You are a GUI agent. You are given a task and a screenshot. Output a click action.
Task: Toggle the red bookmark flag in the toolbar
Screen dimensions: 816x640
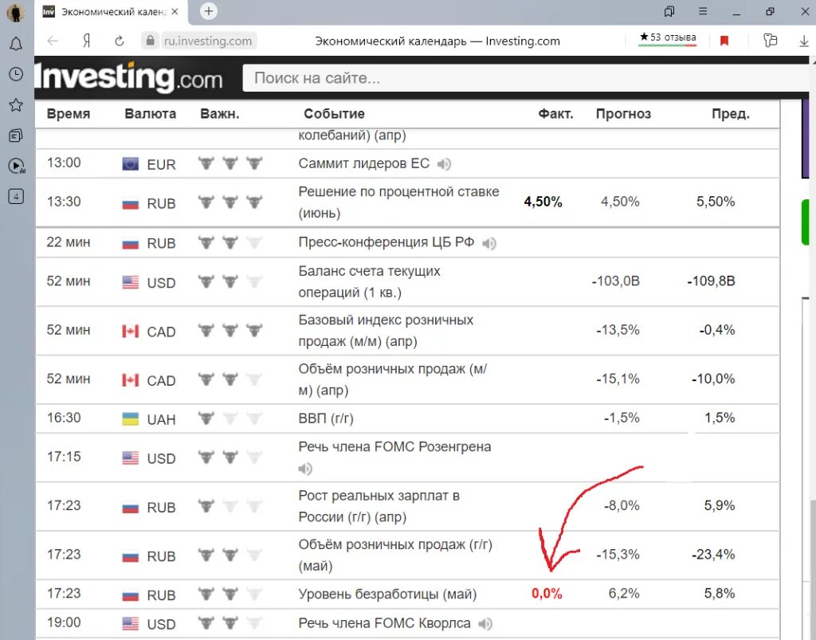pyautogui.click(x=724, y=38)
